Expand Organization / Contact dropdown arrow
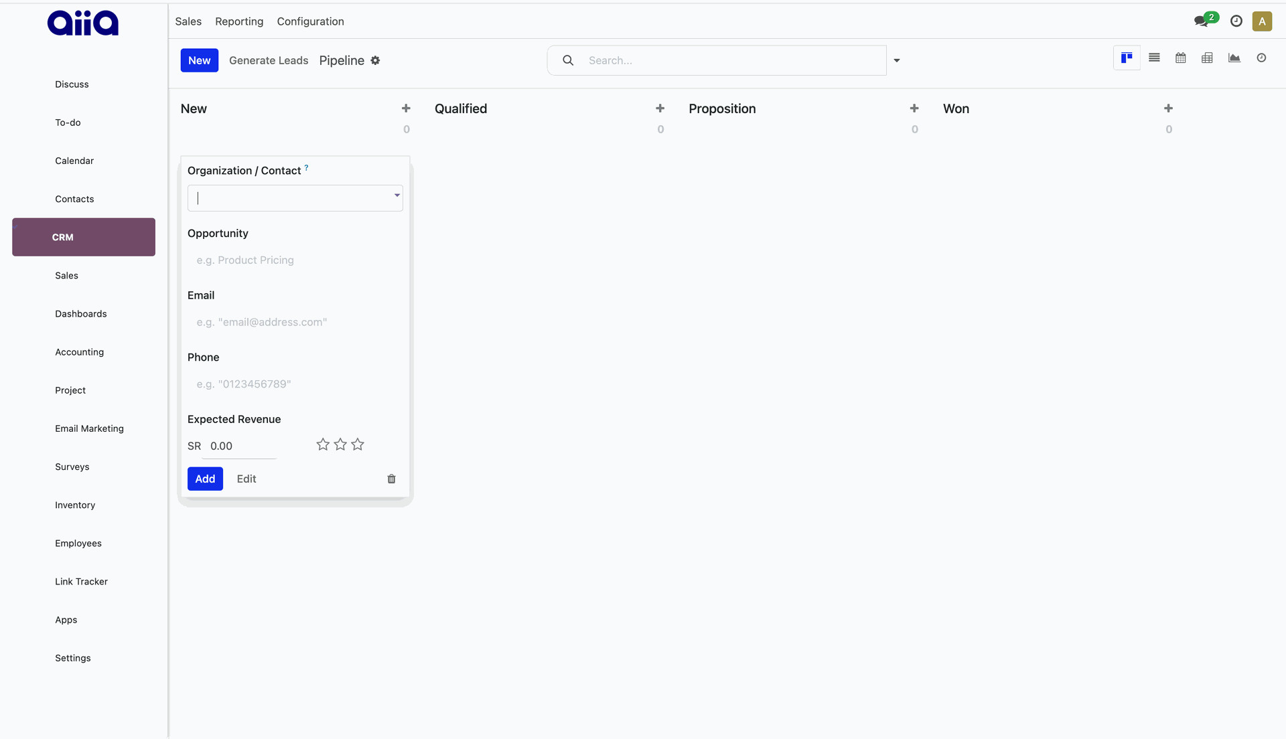The image size is (1286, 739). tap(397, 195)
